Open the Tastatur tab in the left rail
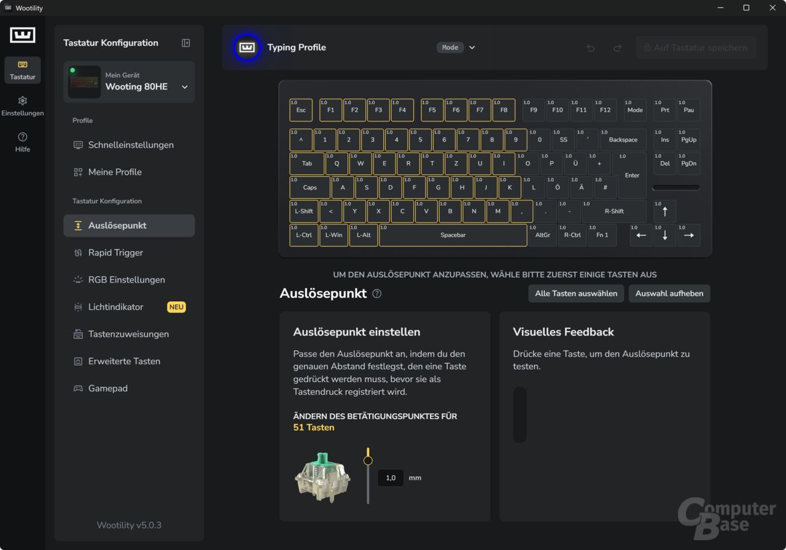Image resolution: width=786 pixels, height=550 pixels. pyautogui.click(x=23, y=70)
